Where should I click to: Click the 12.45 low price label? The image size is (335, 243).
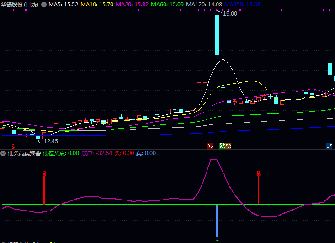(51, 141)
